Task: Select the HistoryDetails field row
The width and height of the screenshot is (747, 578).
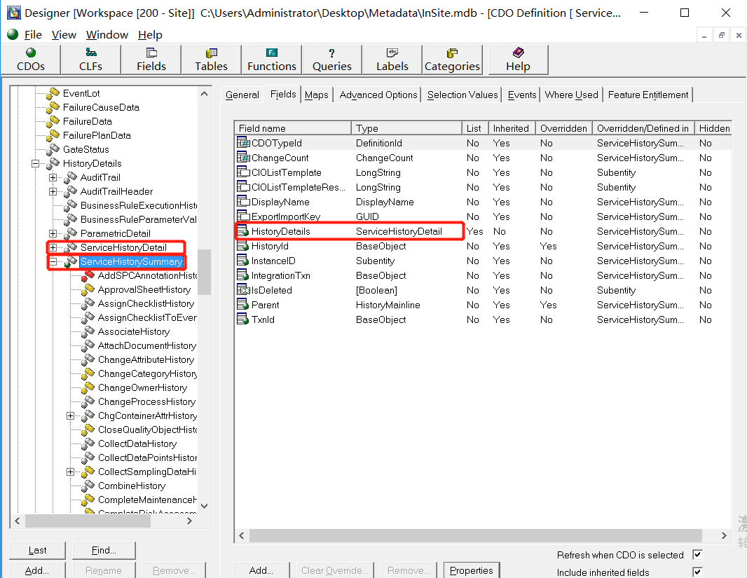Action: tap(280, 231)
